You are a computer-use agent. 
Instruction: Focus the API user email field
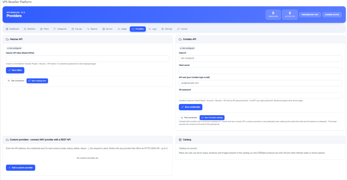(261, 83)
